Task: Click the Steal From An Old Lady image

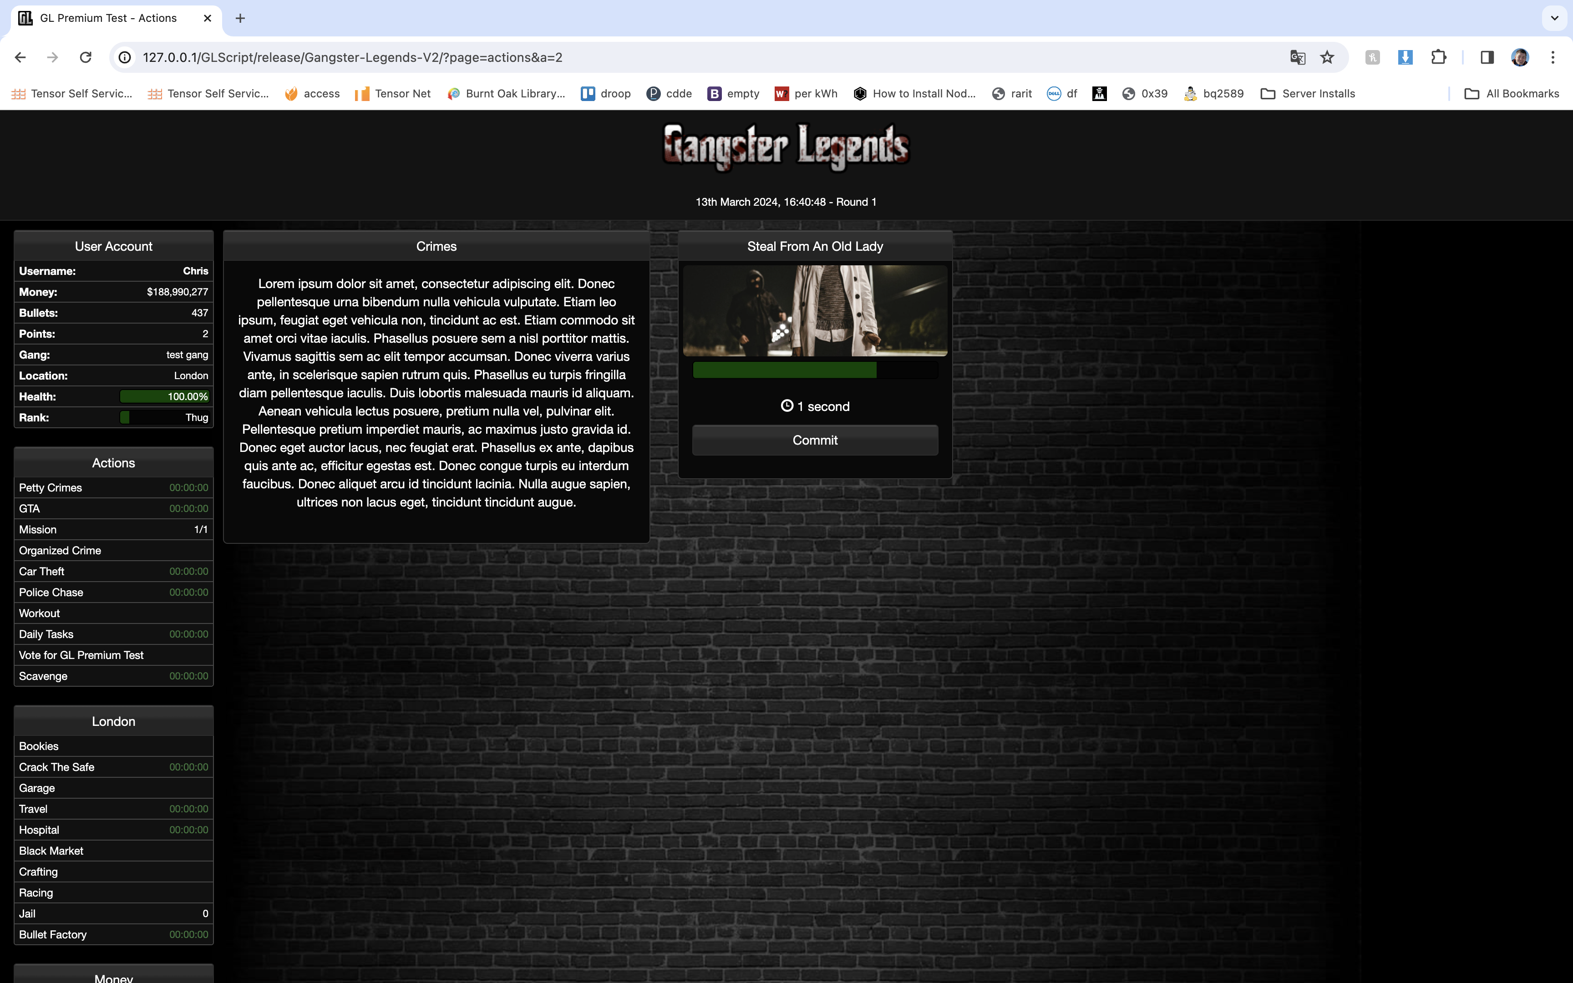Action: (x=814, y=311)
